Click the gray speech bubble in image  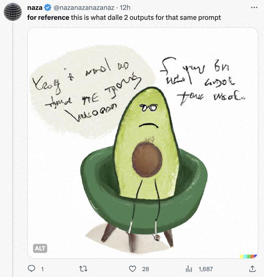pyautogui.click(x=93, y=92)
